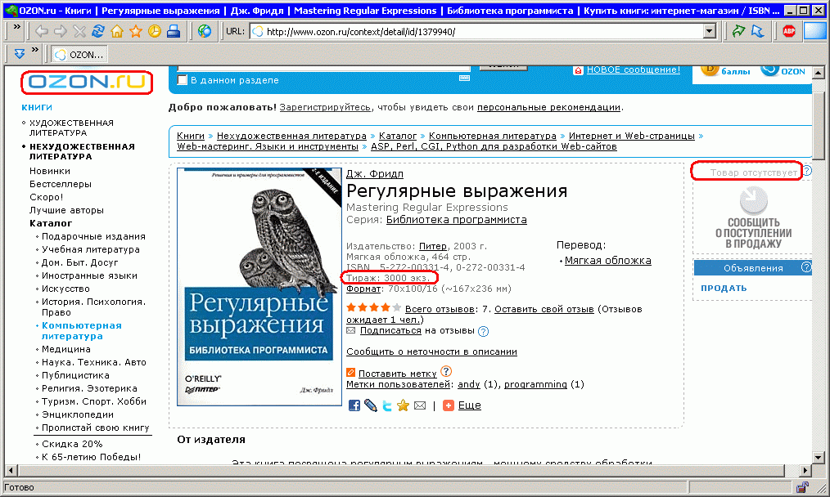Click the vertical scrollbar down arrow
This screenshot has height=497, width=830.
coord(819,458)
